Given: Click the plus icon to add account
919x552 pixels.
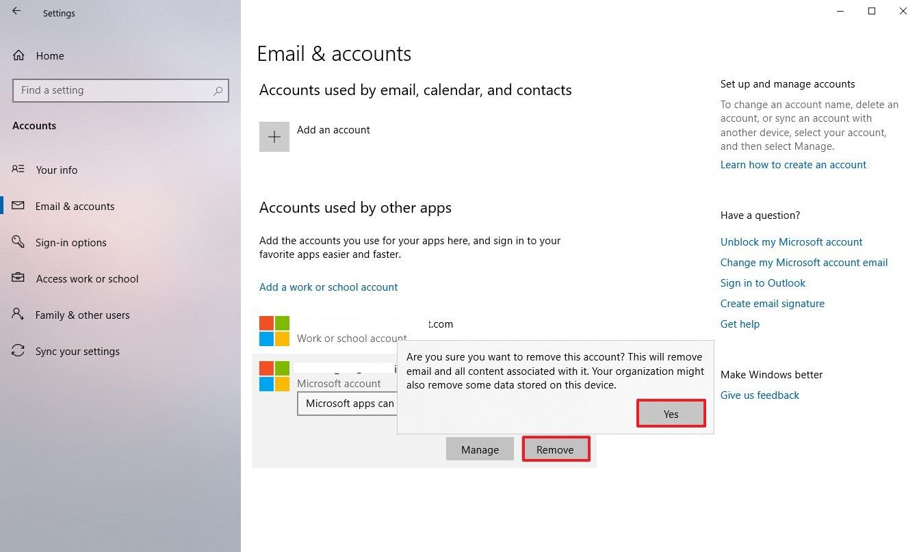Looking at the screenshot, I should [274, 137].
